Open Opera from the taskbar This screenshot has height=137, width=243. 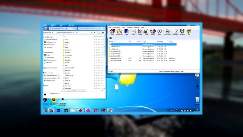click(x=96, y=111)
